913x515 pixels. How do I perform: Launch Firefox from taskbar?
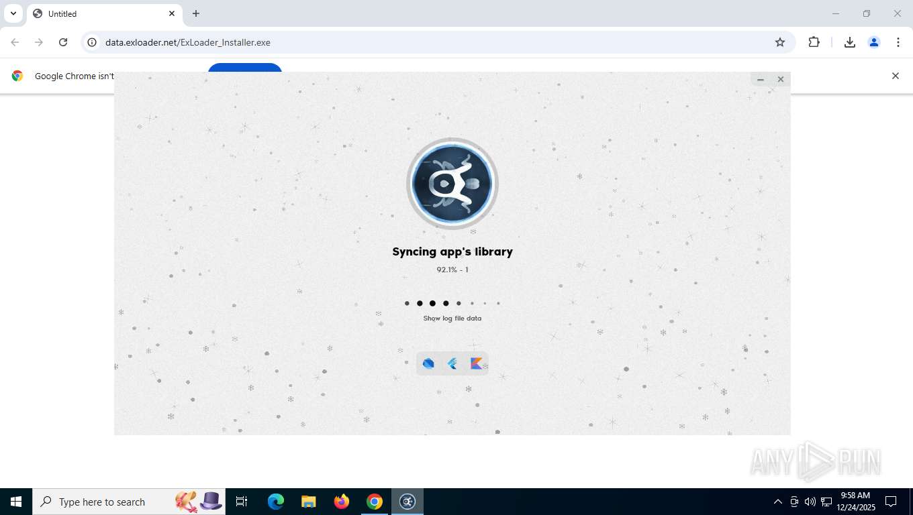(342, 502)
